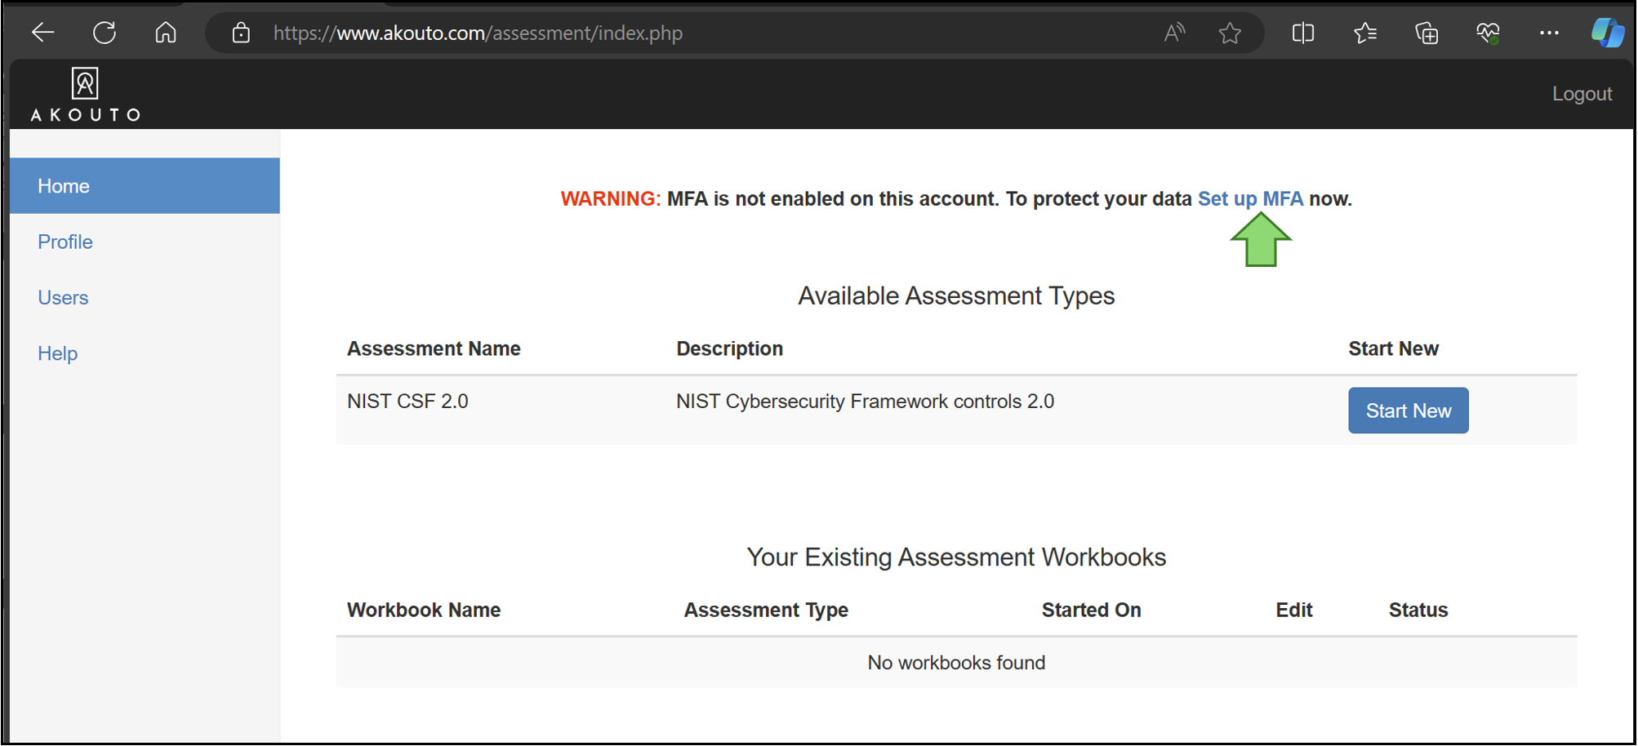The width and height of the screenshot is (1638, 746).
Task: Open the Favorites list icon
Action: pos(1365,33)
